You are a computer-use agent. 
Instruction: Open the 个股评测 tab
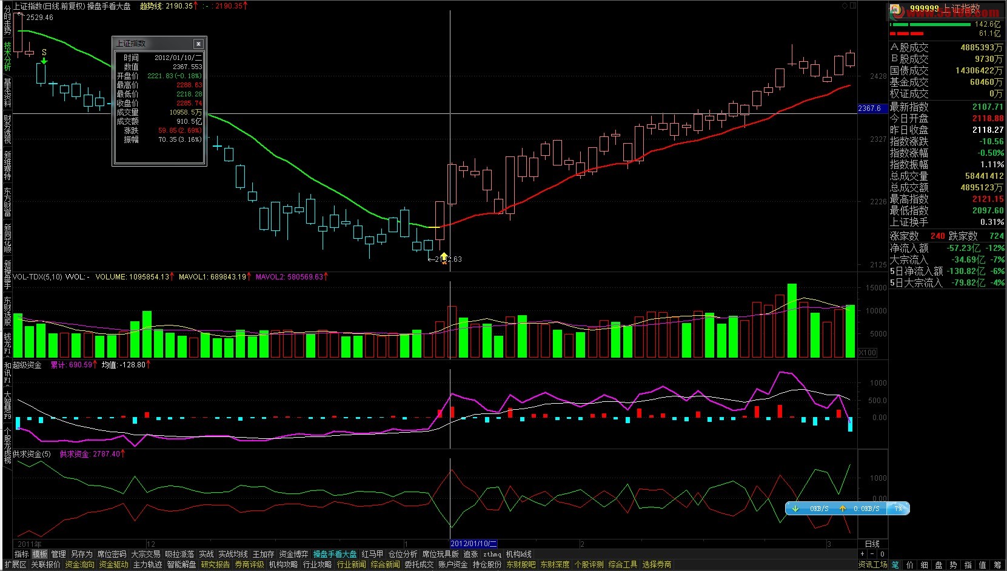tap(589, 564)
